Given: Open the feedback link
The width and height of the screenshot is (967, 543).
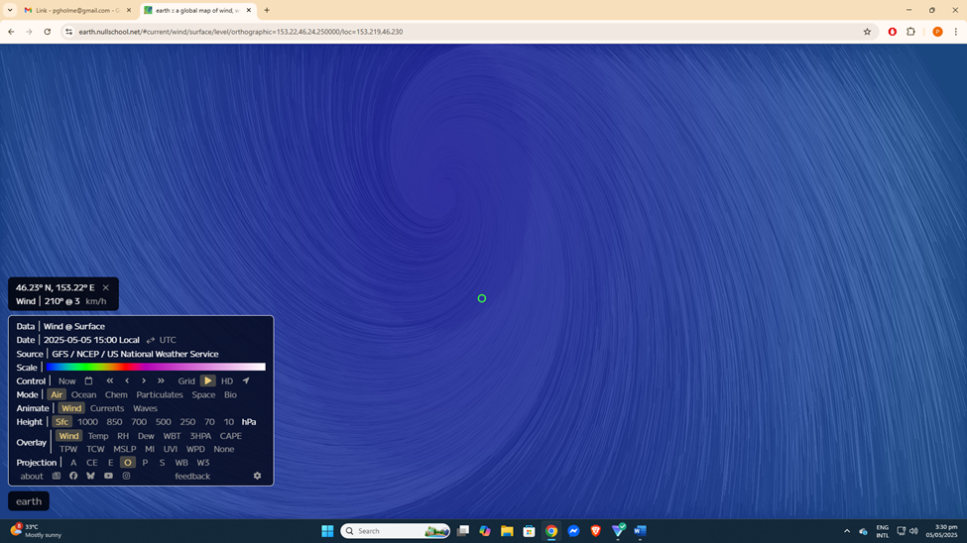Looking at the screenshot, I should pos(192,476).
